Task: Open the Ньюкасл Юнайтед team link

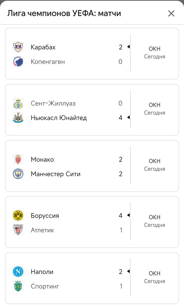Action: click(59, 118)
